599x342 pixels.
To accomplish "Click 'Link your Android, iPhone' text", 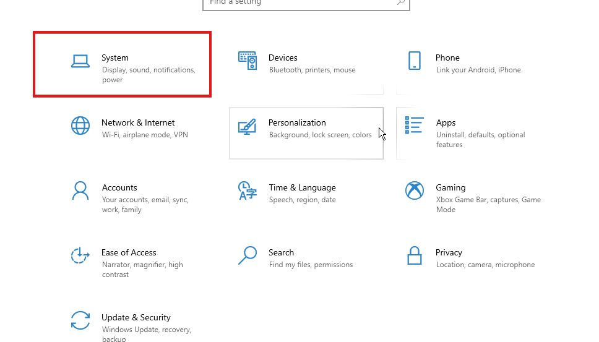I will tap(478, 70).
